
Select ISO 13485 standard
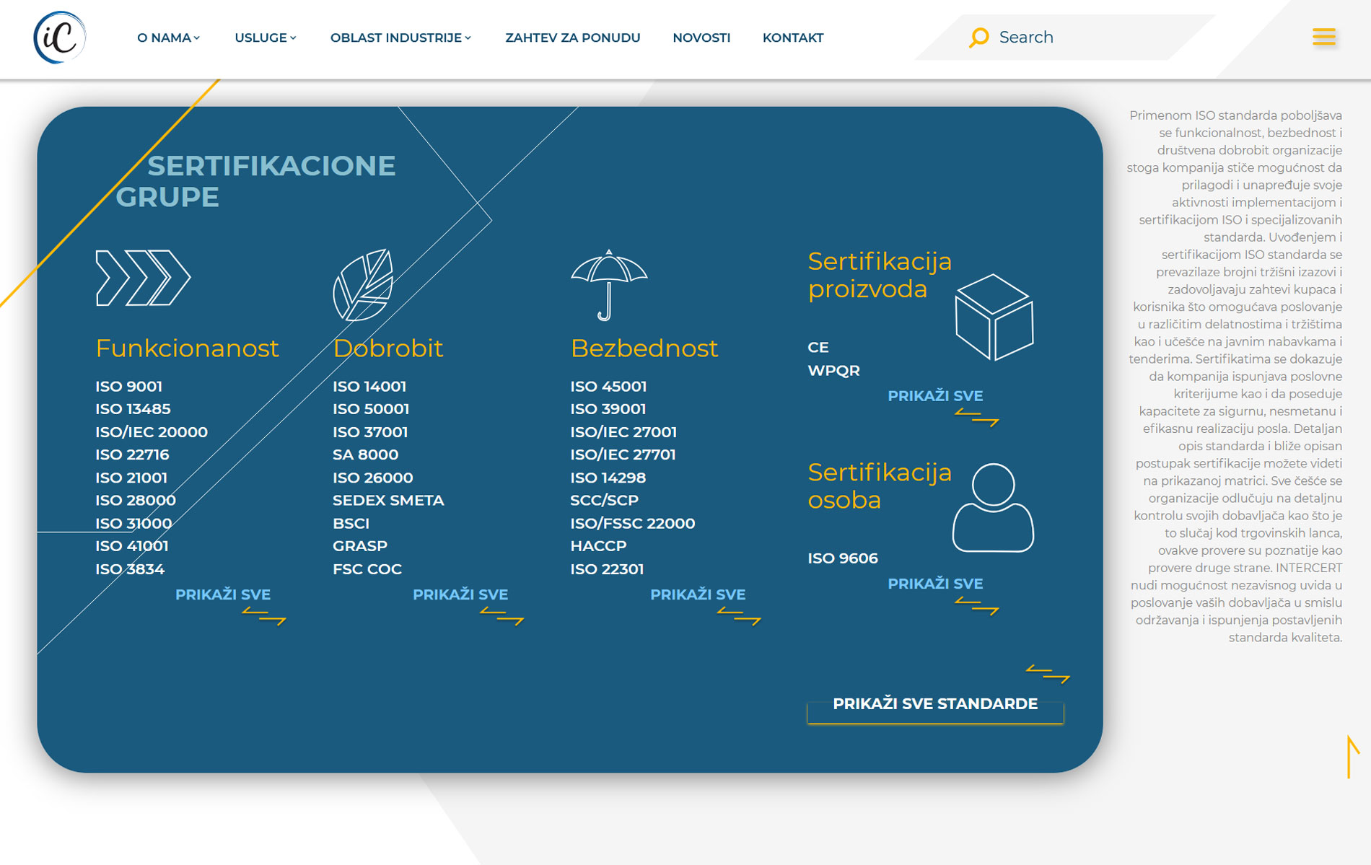(133, 408)
